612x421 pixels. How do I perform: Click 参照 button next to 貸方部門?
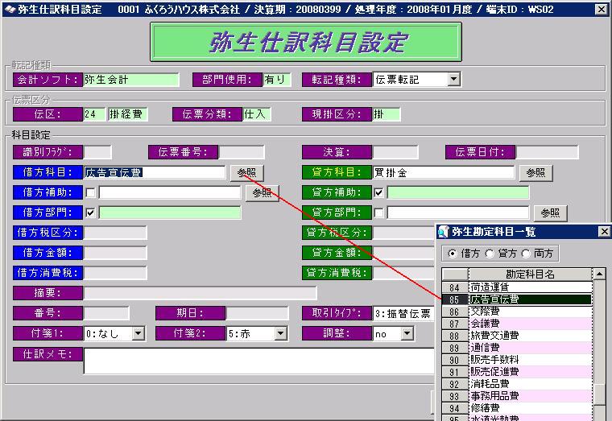tap(550, 213)
